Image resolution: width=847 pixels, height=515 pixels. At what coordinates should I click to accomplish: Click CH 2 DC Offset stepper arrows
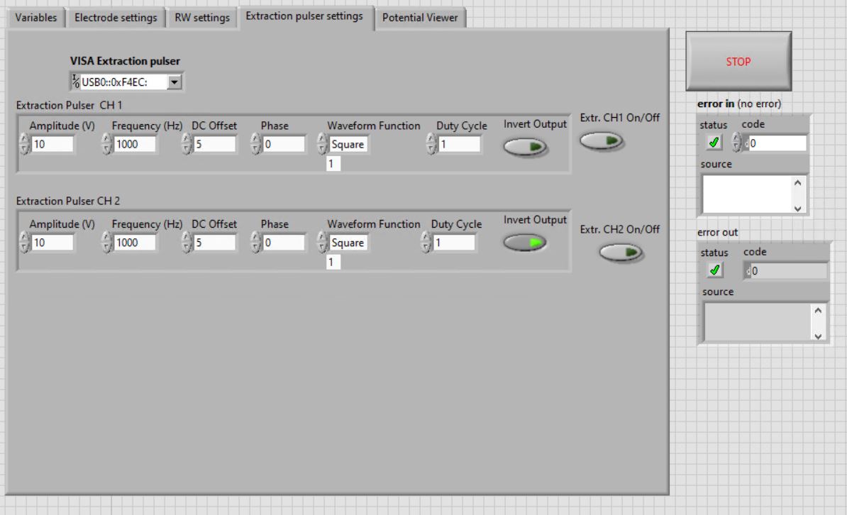[x=187, y=243]
